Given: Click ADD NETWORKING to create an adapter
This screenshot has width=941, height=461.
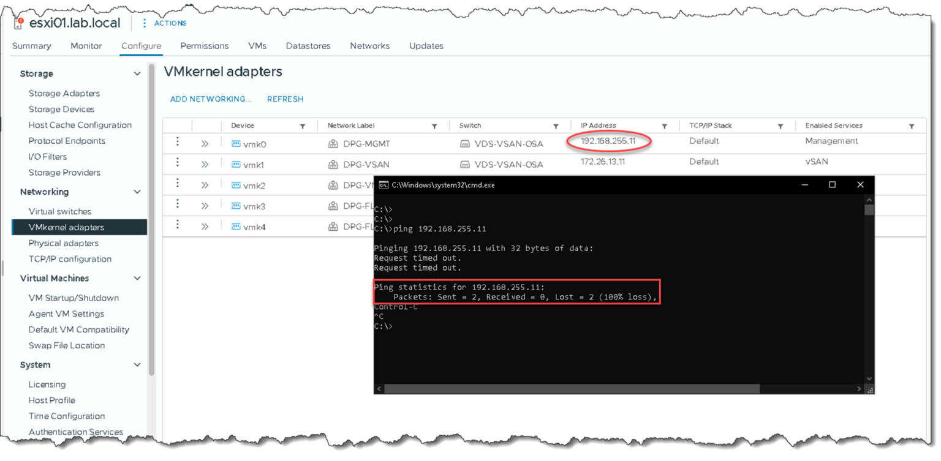Looking at the screenshot, I should 211,99.
